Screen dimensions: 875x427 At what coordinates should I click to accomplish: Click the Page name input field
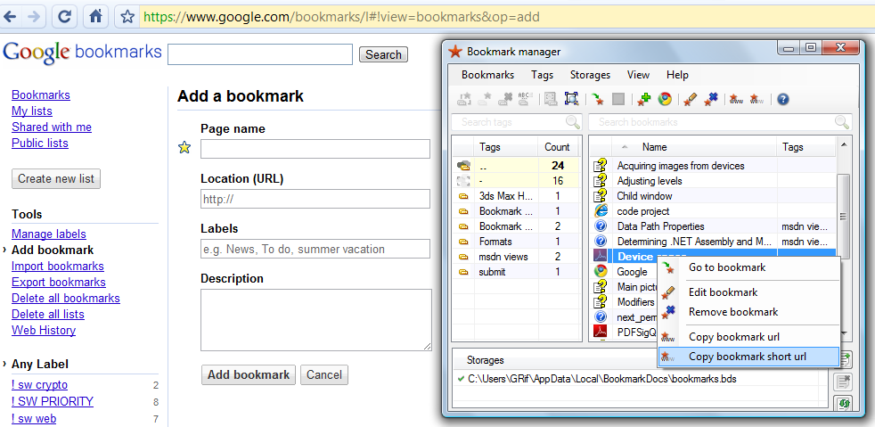tap(315, 149)
